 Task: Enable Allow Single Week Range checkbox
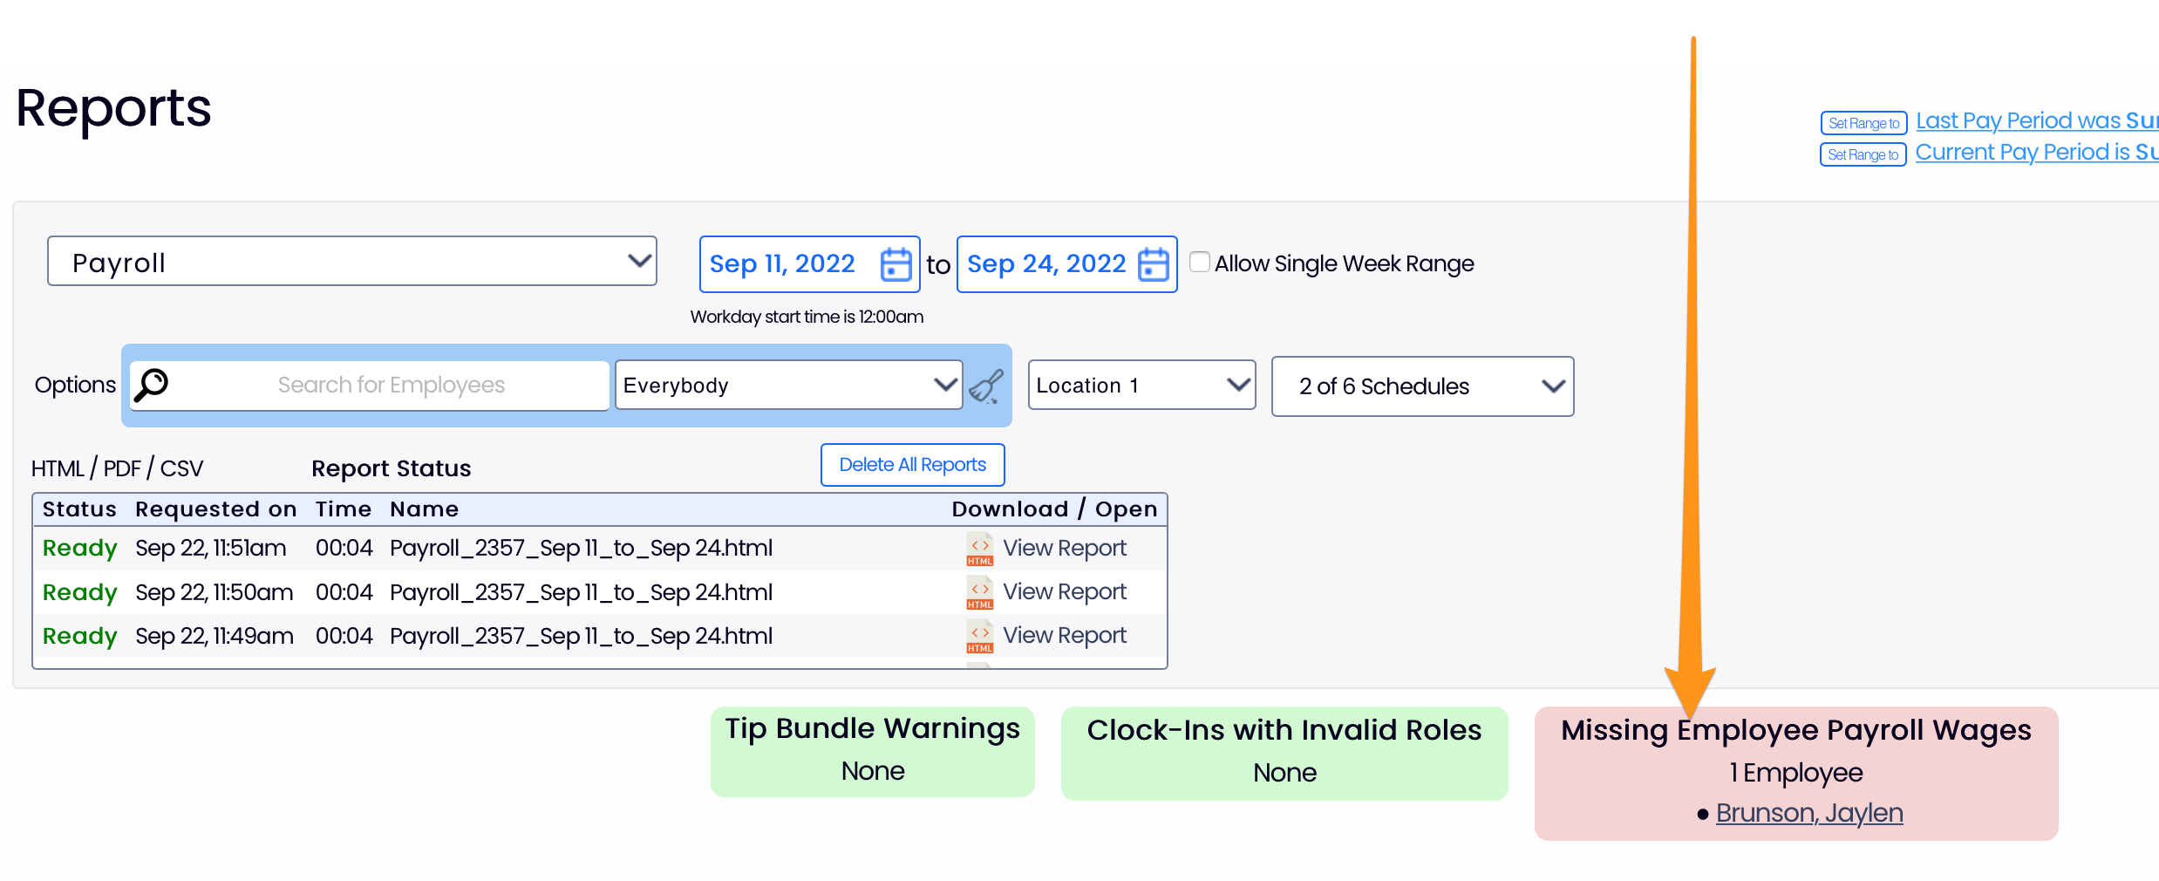click(1200, 262)
